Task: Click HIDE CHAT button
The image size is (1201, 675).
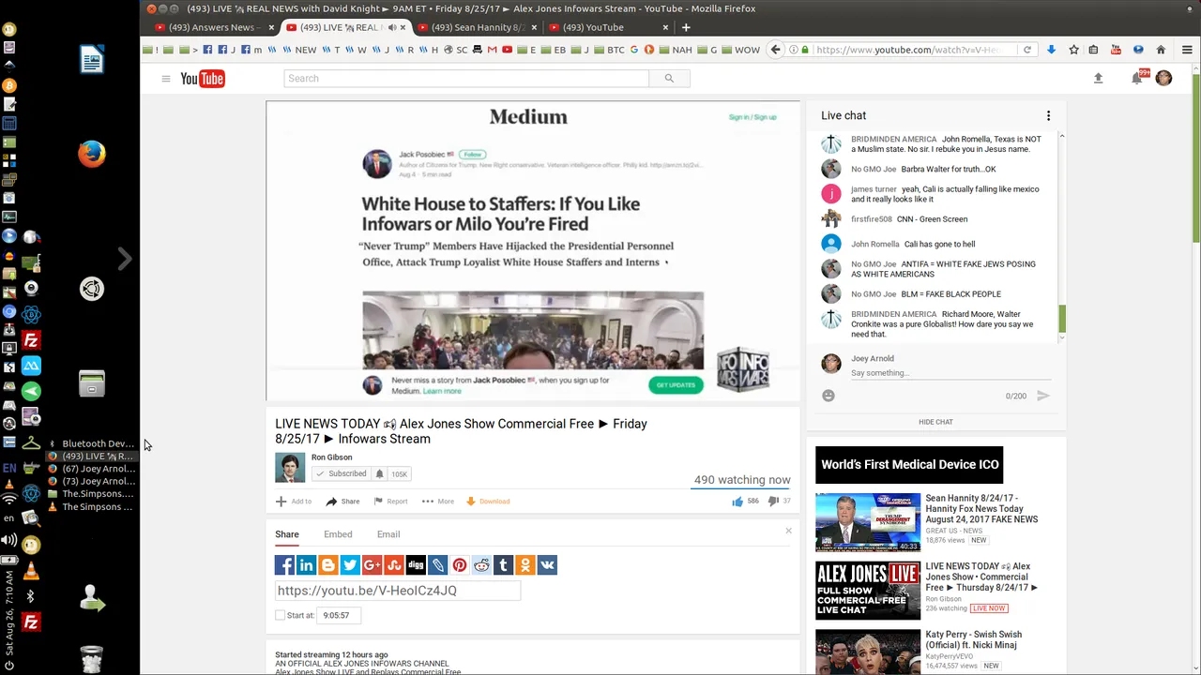Action: click(935, 422)
